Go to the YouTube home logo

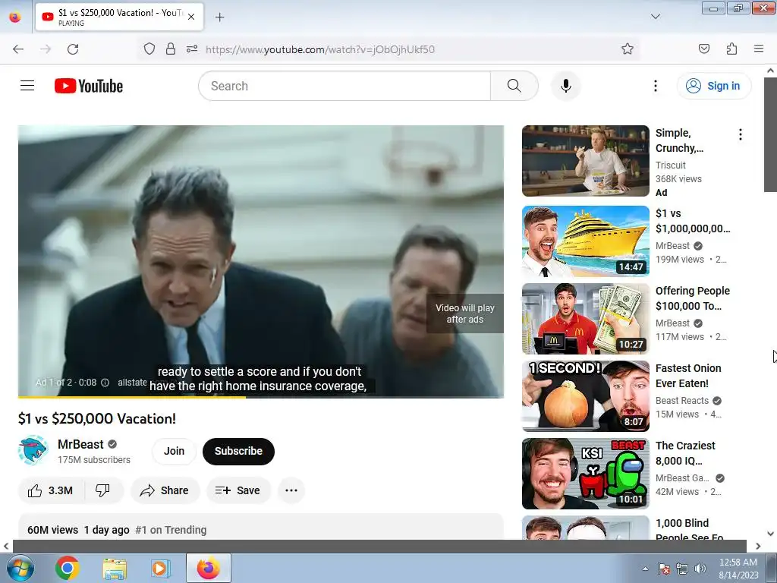tap(89, 86)
